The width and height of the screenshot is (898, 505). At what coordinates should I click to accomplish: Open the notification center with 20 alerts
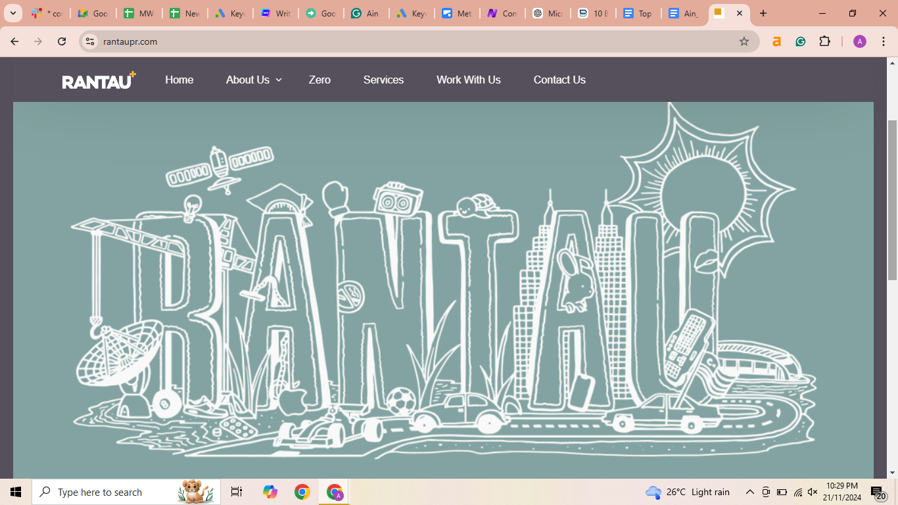click(878, 493)
